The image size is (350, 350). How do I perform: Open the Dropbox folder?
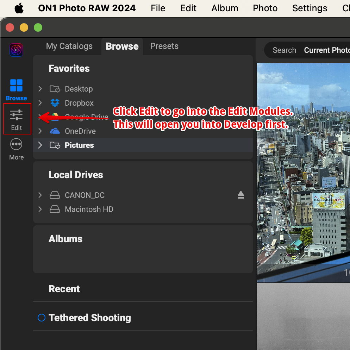pyautogui.click(x=79, y=103)
